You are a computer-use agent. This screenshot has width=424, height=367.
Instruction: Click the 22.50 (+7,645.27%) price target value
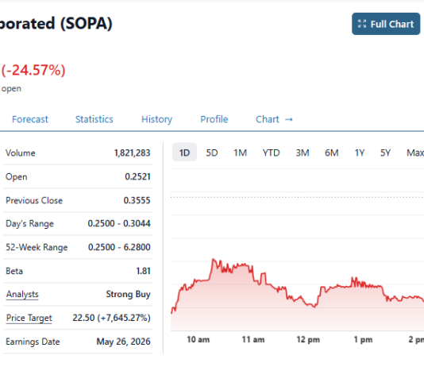[x=111, y=318]
